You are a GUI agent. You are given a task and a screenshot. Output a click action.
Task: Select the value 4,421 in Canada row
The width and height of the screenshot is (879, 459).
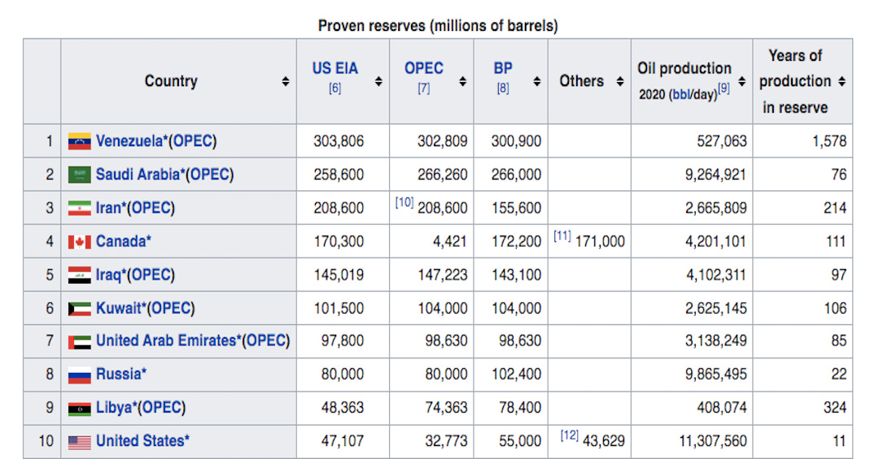point(449,242)
